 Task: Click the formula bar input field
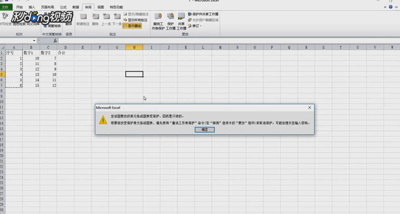228,41
